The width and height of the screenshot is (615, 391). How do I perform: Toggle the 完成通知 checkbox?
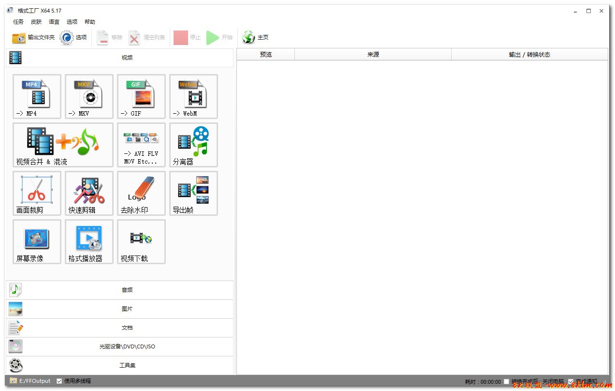(571, 381)
